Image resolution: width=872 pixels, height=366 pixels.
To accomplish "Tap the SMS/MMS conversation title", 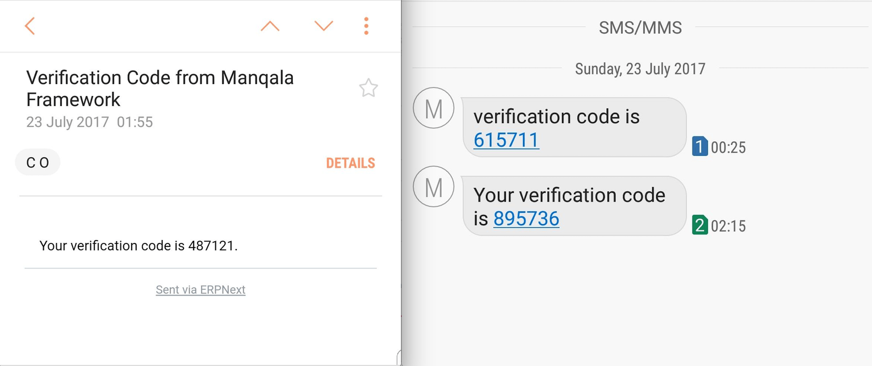I will point(639,27).
